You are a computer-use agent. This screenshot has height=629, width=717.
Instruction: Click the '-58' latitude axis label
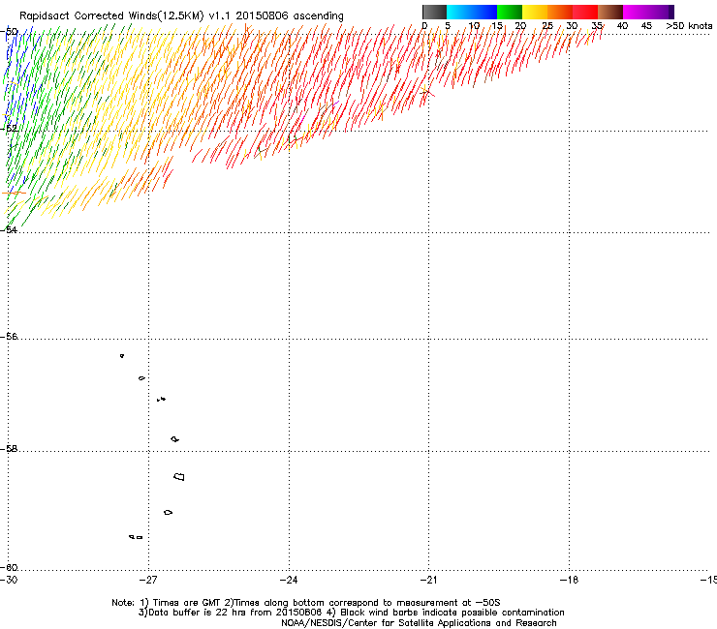click(x=9, y=449)
